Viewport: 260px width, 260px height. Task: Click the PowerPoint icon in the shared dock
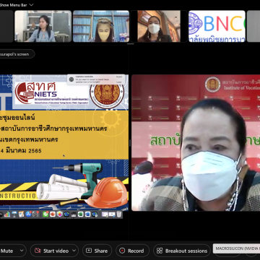coord(53,214)
